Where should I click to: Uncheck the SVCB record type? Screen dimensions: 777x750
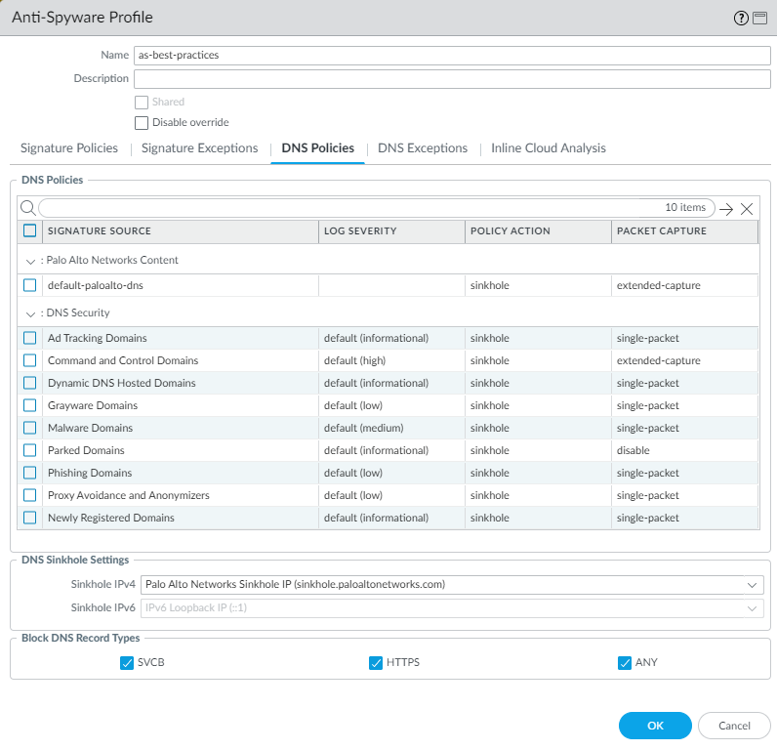[126, 663]
